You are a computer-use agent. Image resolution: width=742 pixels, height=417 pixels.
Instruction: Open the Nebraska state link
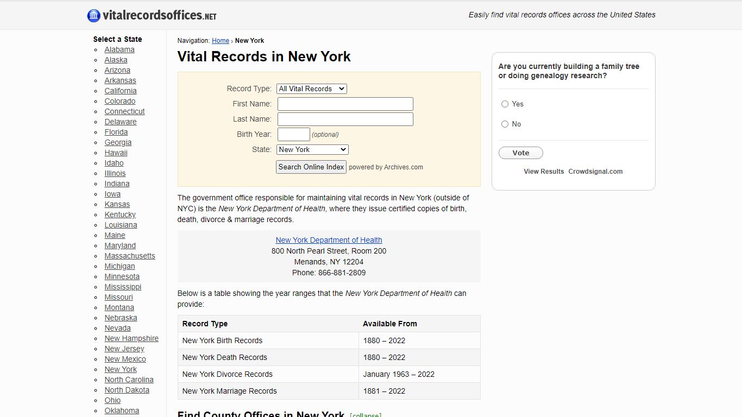[x=121, y=318]
